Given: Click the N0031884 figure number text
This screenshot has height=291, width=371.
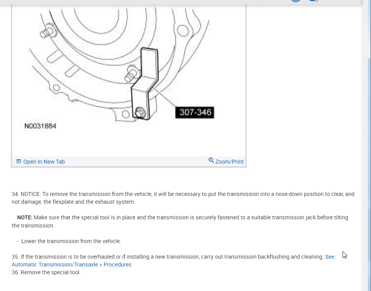Looking at the screenshot, I should click(x=40, y=126).
